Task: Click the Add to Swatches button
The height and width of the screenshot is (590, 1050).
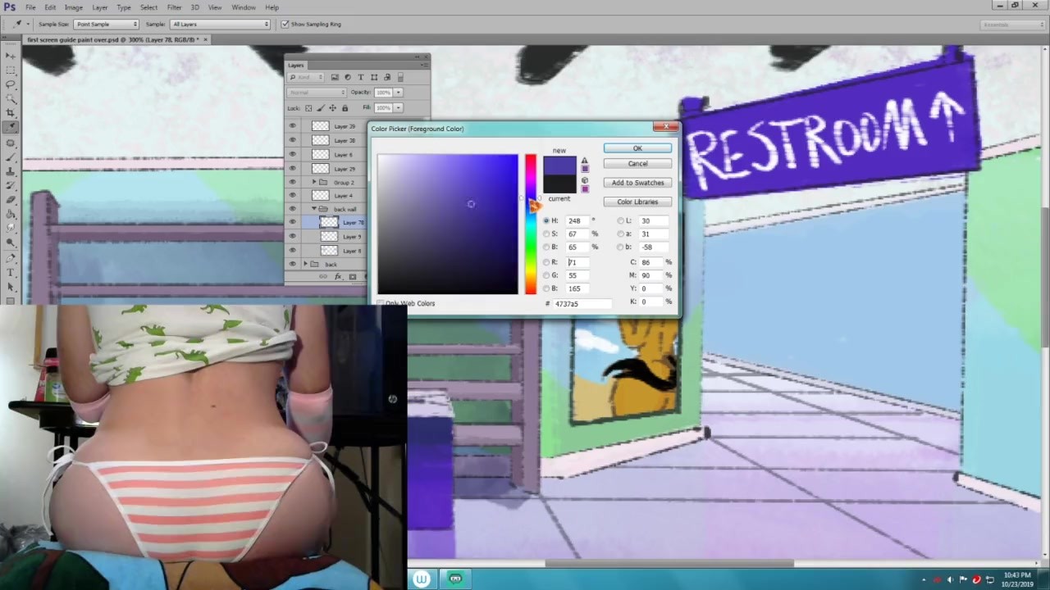Action: click(637, 183)
